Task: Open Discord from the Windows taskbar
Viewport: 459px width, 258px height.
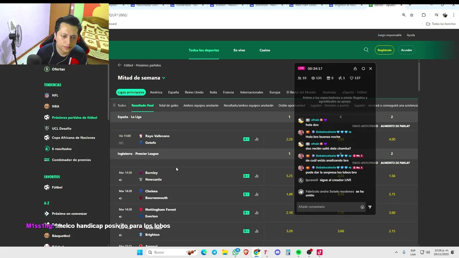Action: click(x=278, y=252)
